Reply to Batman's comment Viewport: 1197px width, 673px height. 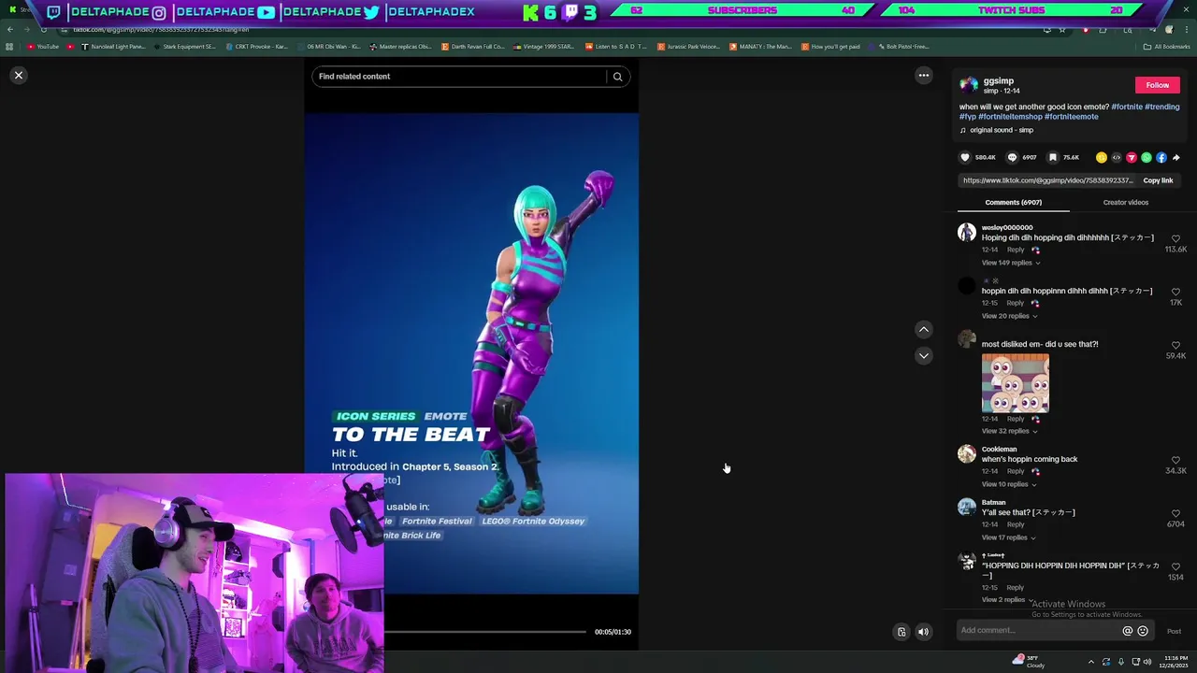pyautogui.click(x=1016, y=524)
